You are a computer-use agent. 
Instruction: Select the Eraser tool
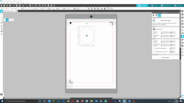click(1, 31)
